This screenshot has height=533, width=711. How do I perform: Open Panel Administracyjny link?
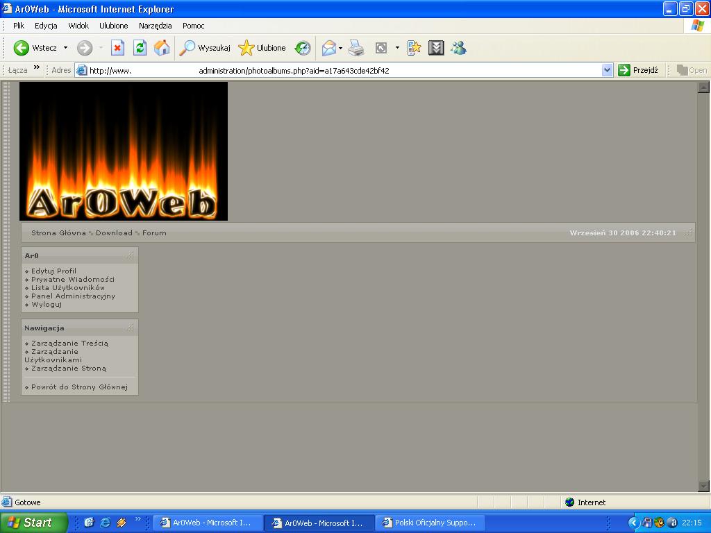click(73, 296)
